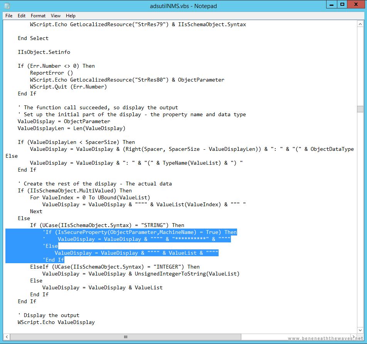Viewport: 367px width, 344px height.
Task: Click the vertical scrollbar up arrow
Action: 360,24
